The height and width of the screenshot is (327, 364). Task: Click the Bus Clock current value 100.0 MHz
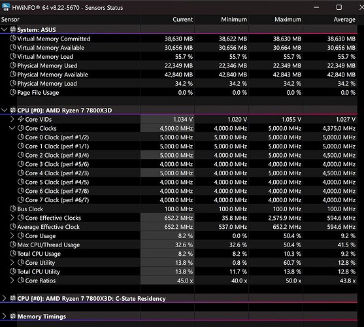pyautogui.click(x=179, y=209)
